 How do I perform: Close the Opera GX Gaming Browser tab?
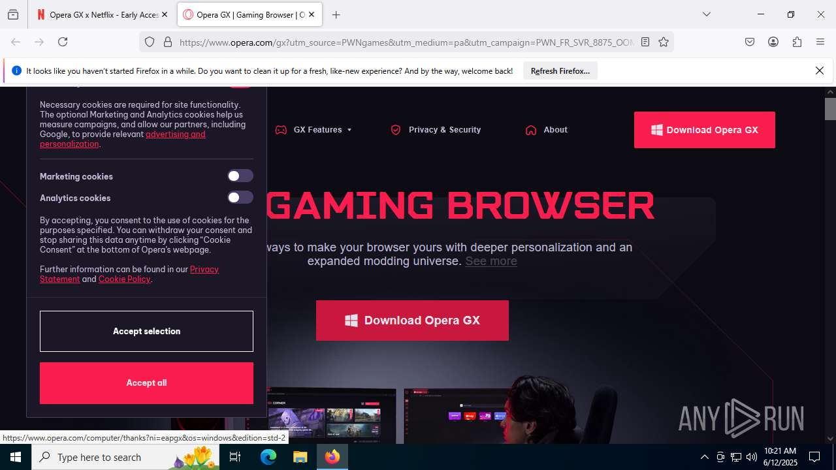[312, 14]
